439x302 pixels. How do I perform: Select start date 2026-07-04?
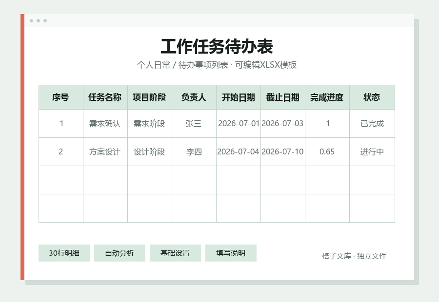coord(238,152)
